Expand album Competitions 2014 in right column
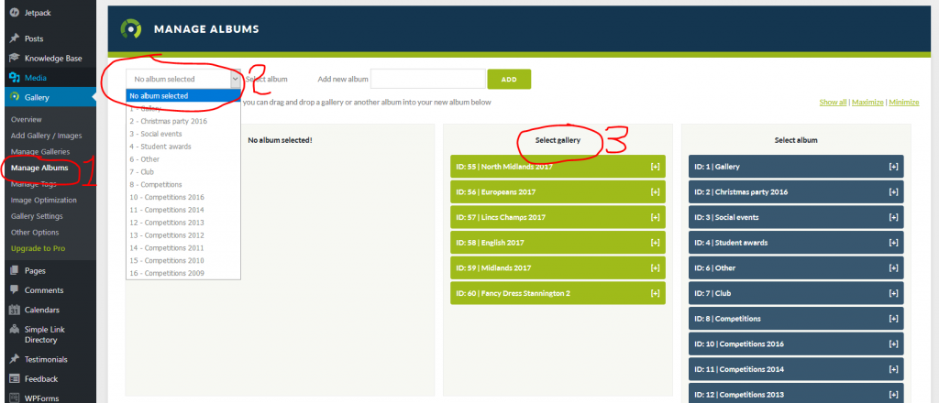 pyautogui.click(x=893, y=369)
